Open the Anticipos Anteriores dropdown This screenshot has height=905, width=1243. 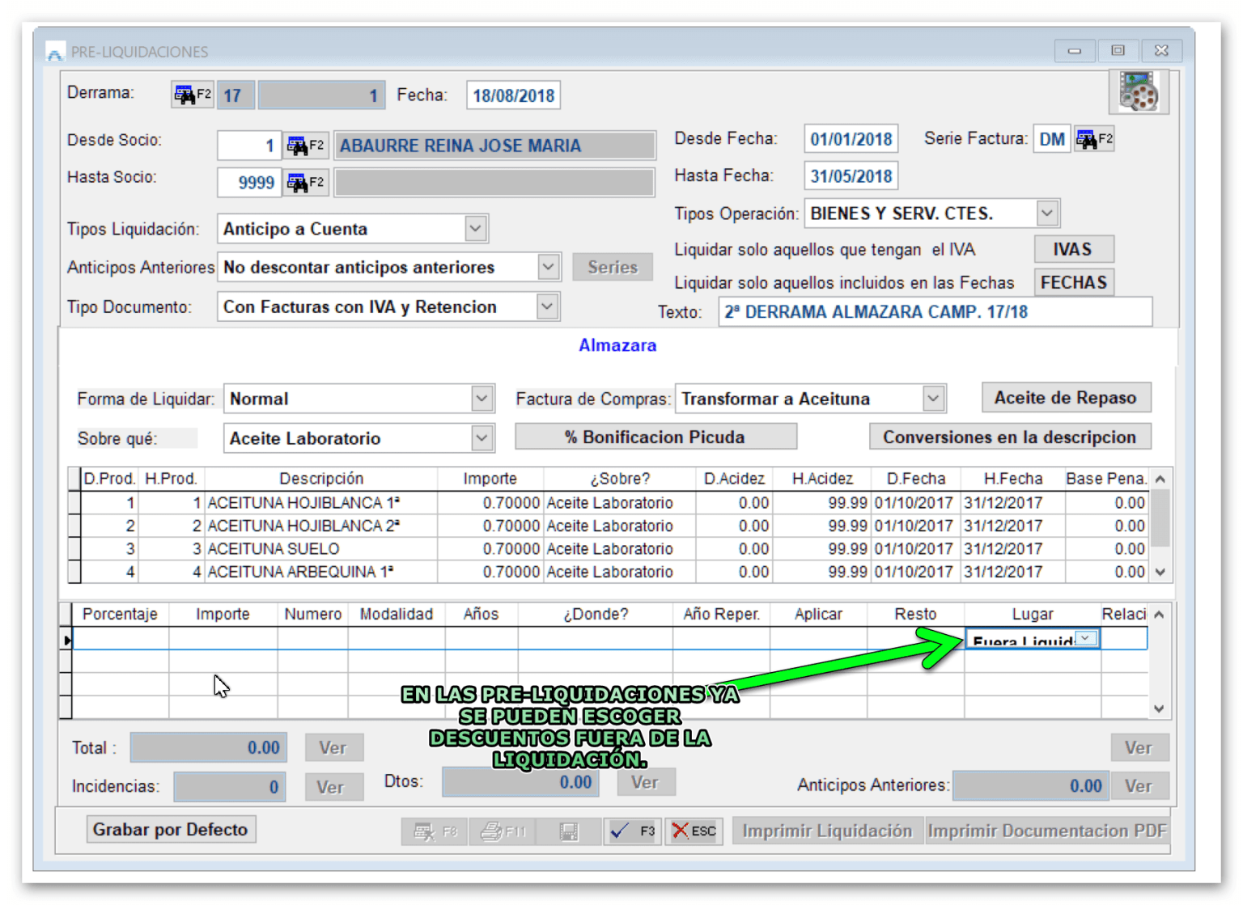548,267
